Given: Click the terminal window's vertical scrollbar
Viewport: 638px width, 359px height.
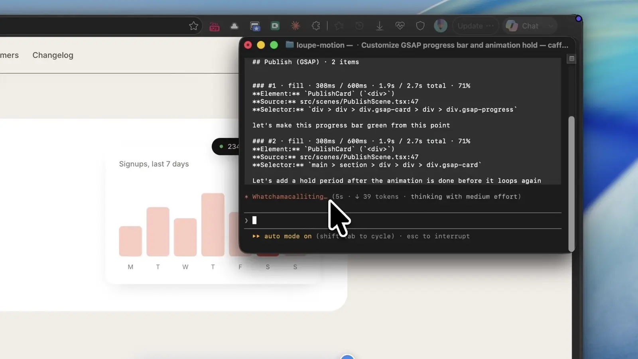Looking at the screenshot, I should pyautogui.click(x=571, y=183).
